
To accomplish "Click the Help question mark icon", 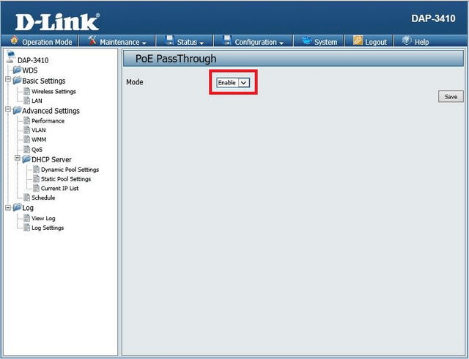I will [x=407, y=42].
